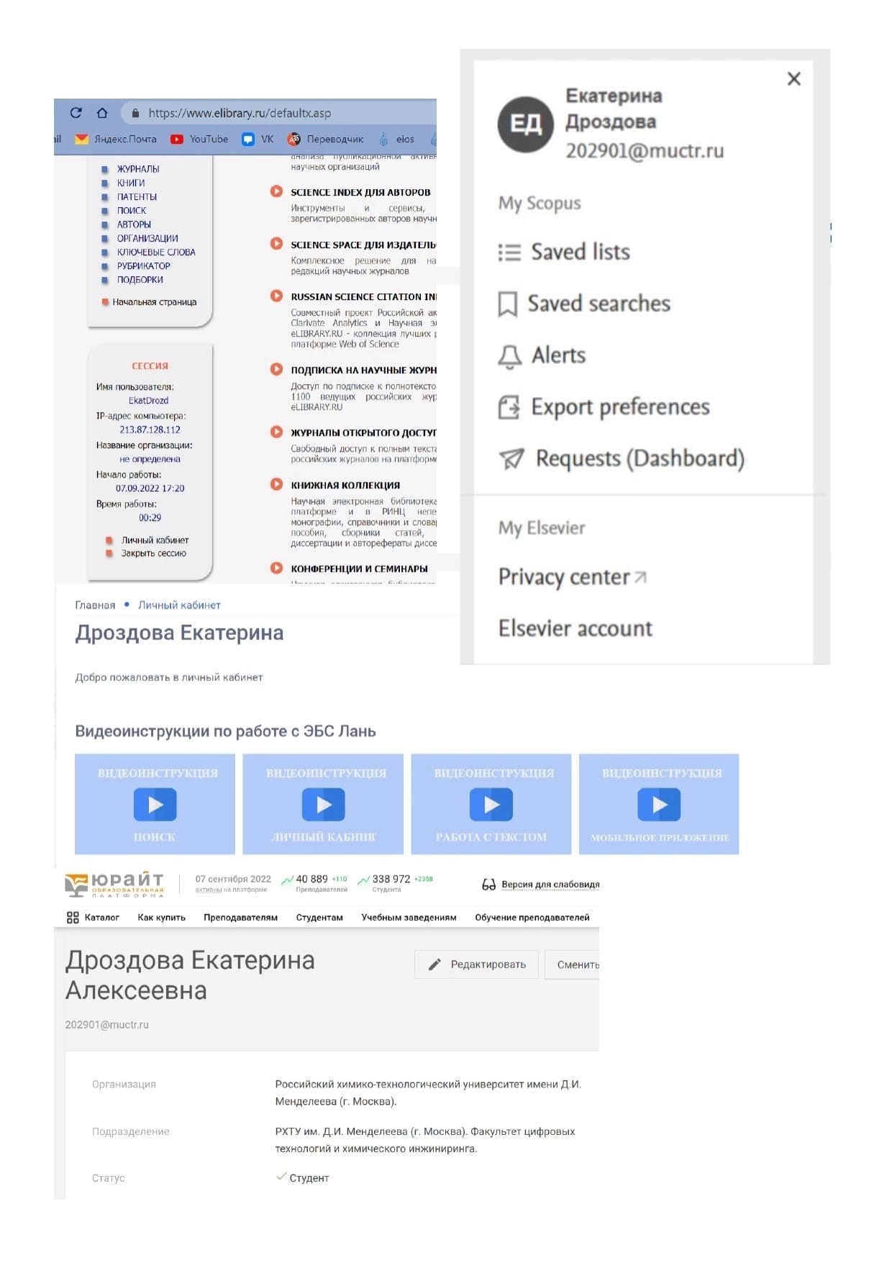Click the browser address bar URL
Screen dimensions: 892x1263
(240, 113)
